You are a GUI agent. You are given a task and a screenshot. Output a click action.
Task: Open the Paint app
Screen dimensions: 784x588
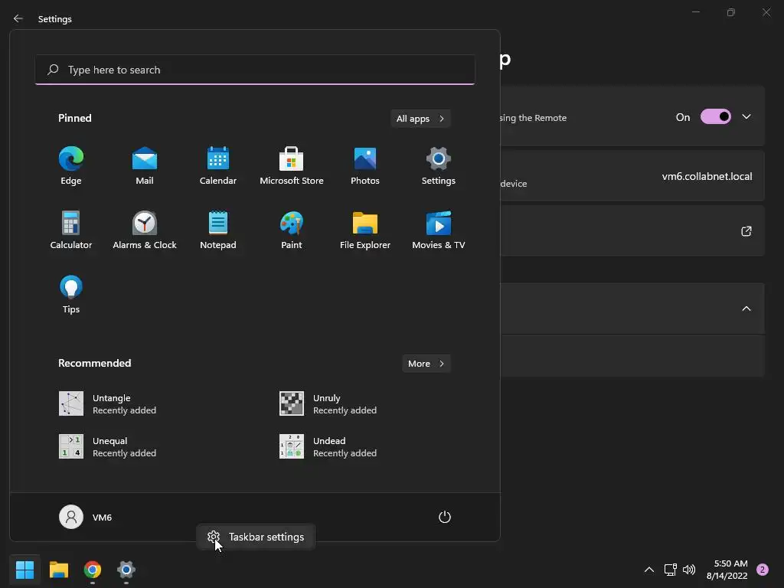coord(292,230)
